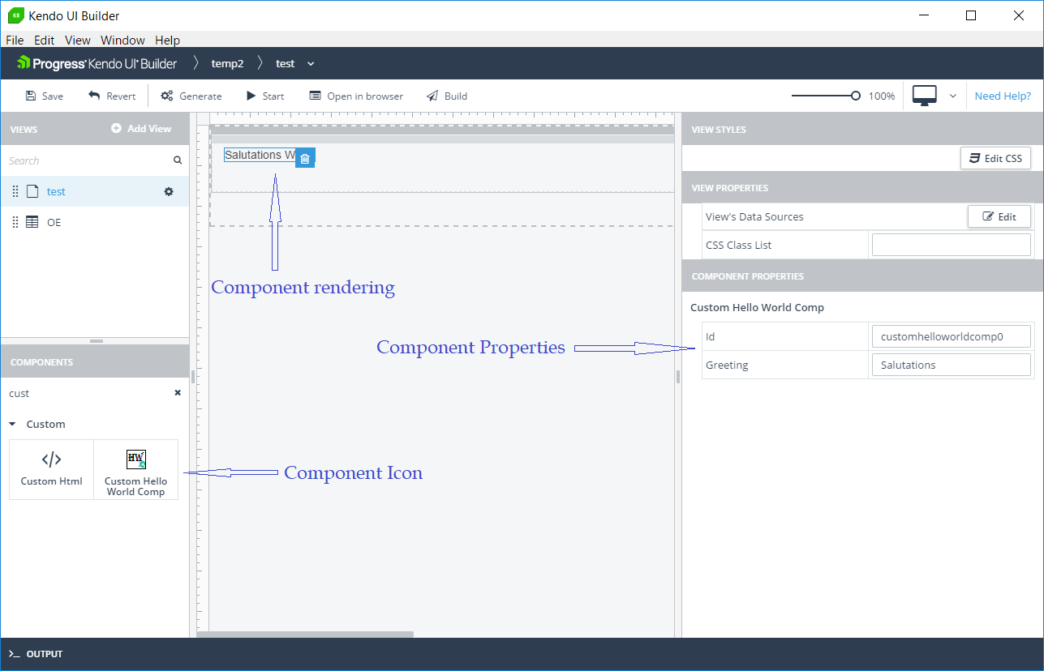Collapse the Custom components group
1044x671 pixels.
[x=13, y=424]
